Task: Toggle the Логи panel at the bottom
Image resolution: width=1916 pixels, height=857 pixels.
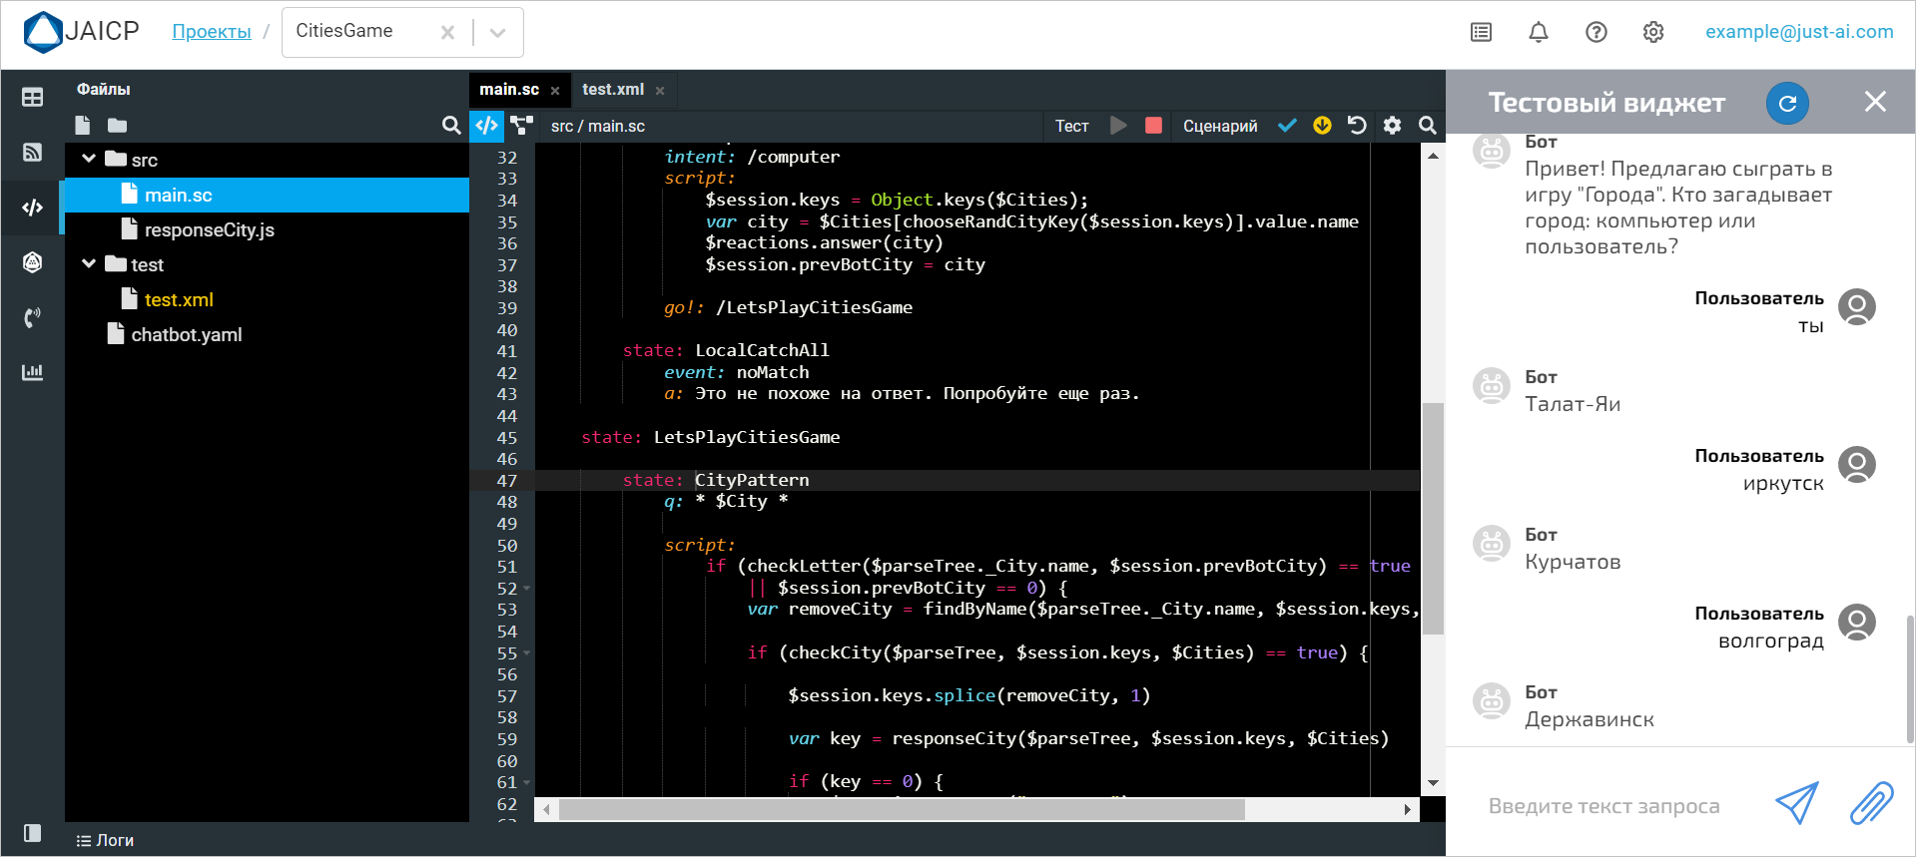Action: point(105,840)
